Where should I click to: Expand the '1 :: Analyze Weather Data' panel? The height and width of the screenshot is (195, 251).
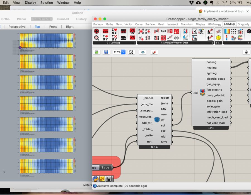tap(212, 43)
